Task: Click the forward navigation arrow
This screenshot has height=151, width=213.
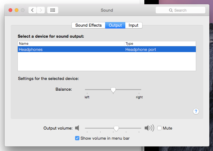Action: click(40, 10)
